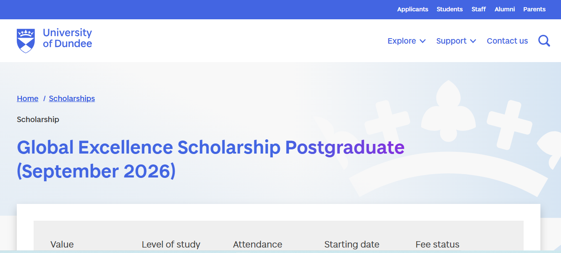Open the Explore chevron arrow
The height and width of the screenshot is (253, 561).
pos(423,41)
